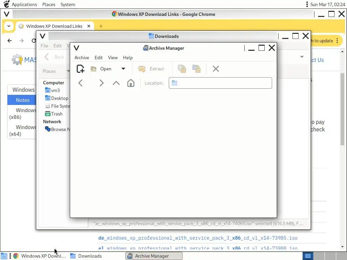Open a new Chrome tab
Viewport: 347px width, 260px height.
coord(101,26)
